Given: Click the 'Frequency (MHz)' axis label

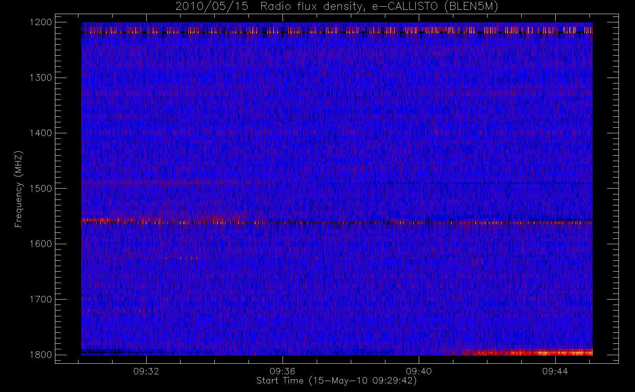Looking at the screenshot, I should [x=18, y=189].
